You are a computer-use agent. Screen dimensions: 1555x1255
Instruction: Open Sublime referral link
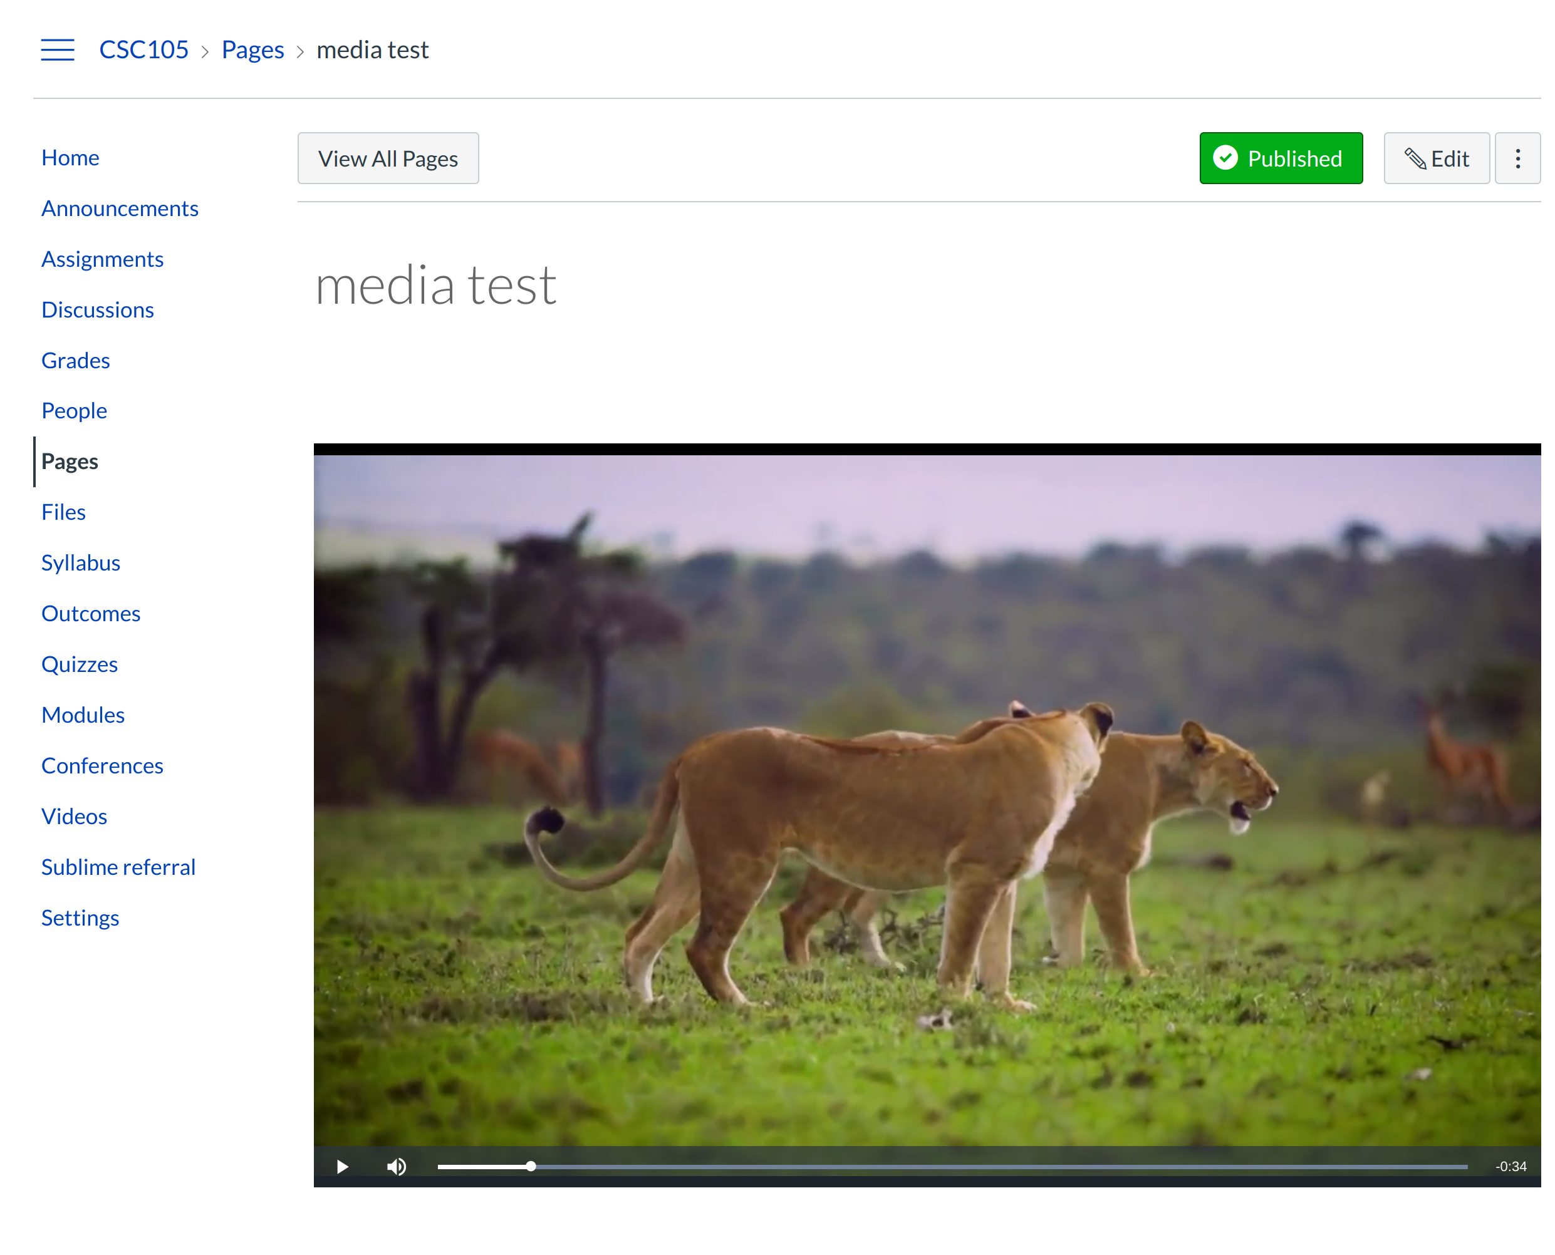tap(118, 867)
